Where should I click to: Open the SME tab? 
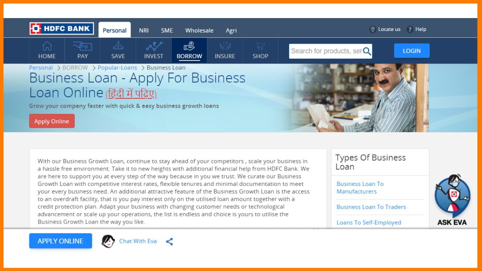coord(167,31)
